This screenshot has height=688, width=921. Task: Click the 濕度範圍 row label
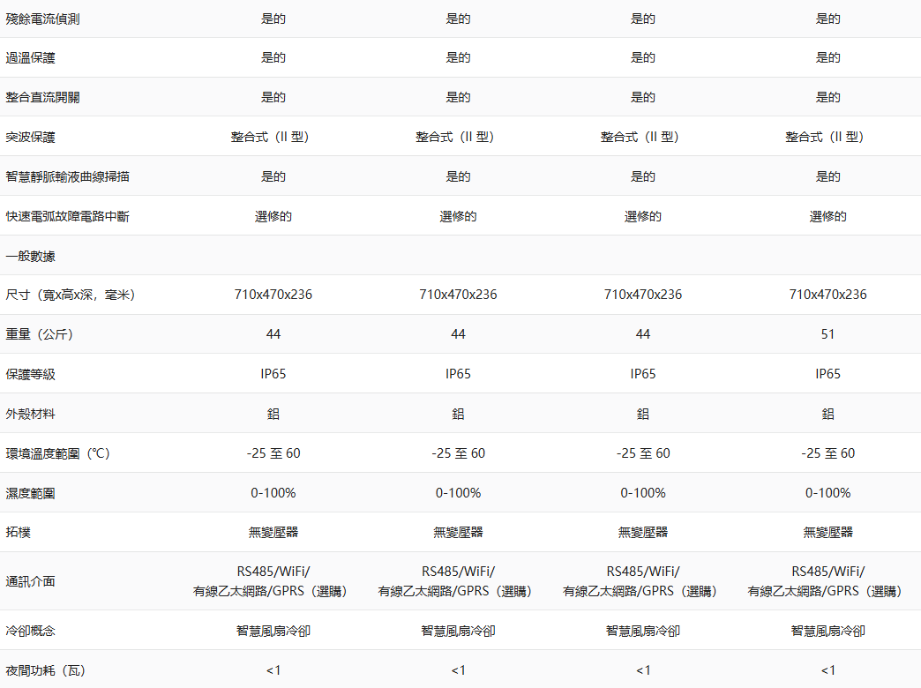[30, 493]
